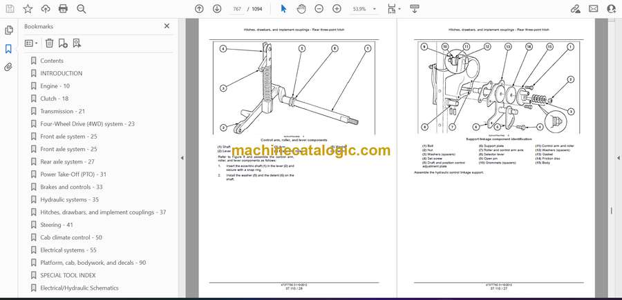Open Hydraulic systems - 35 bookmark
This screenshot has height=300, width=622.
(69, 199)
